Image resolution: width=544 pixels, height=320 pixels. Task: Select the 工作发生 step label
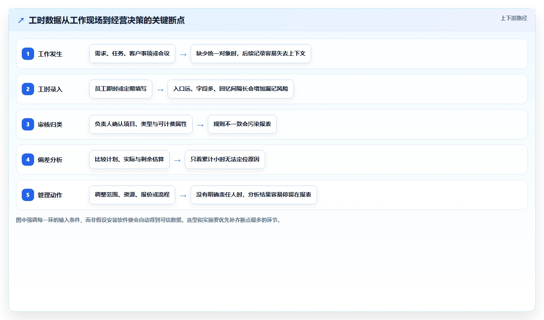point(50,54)
